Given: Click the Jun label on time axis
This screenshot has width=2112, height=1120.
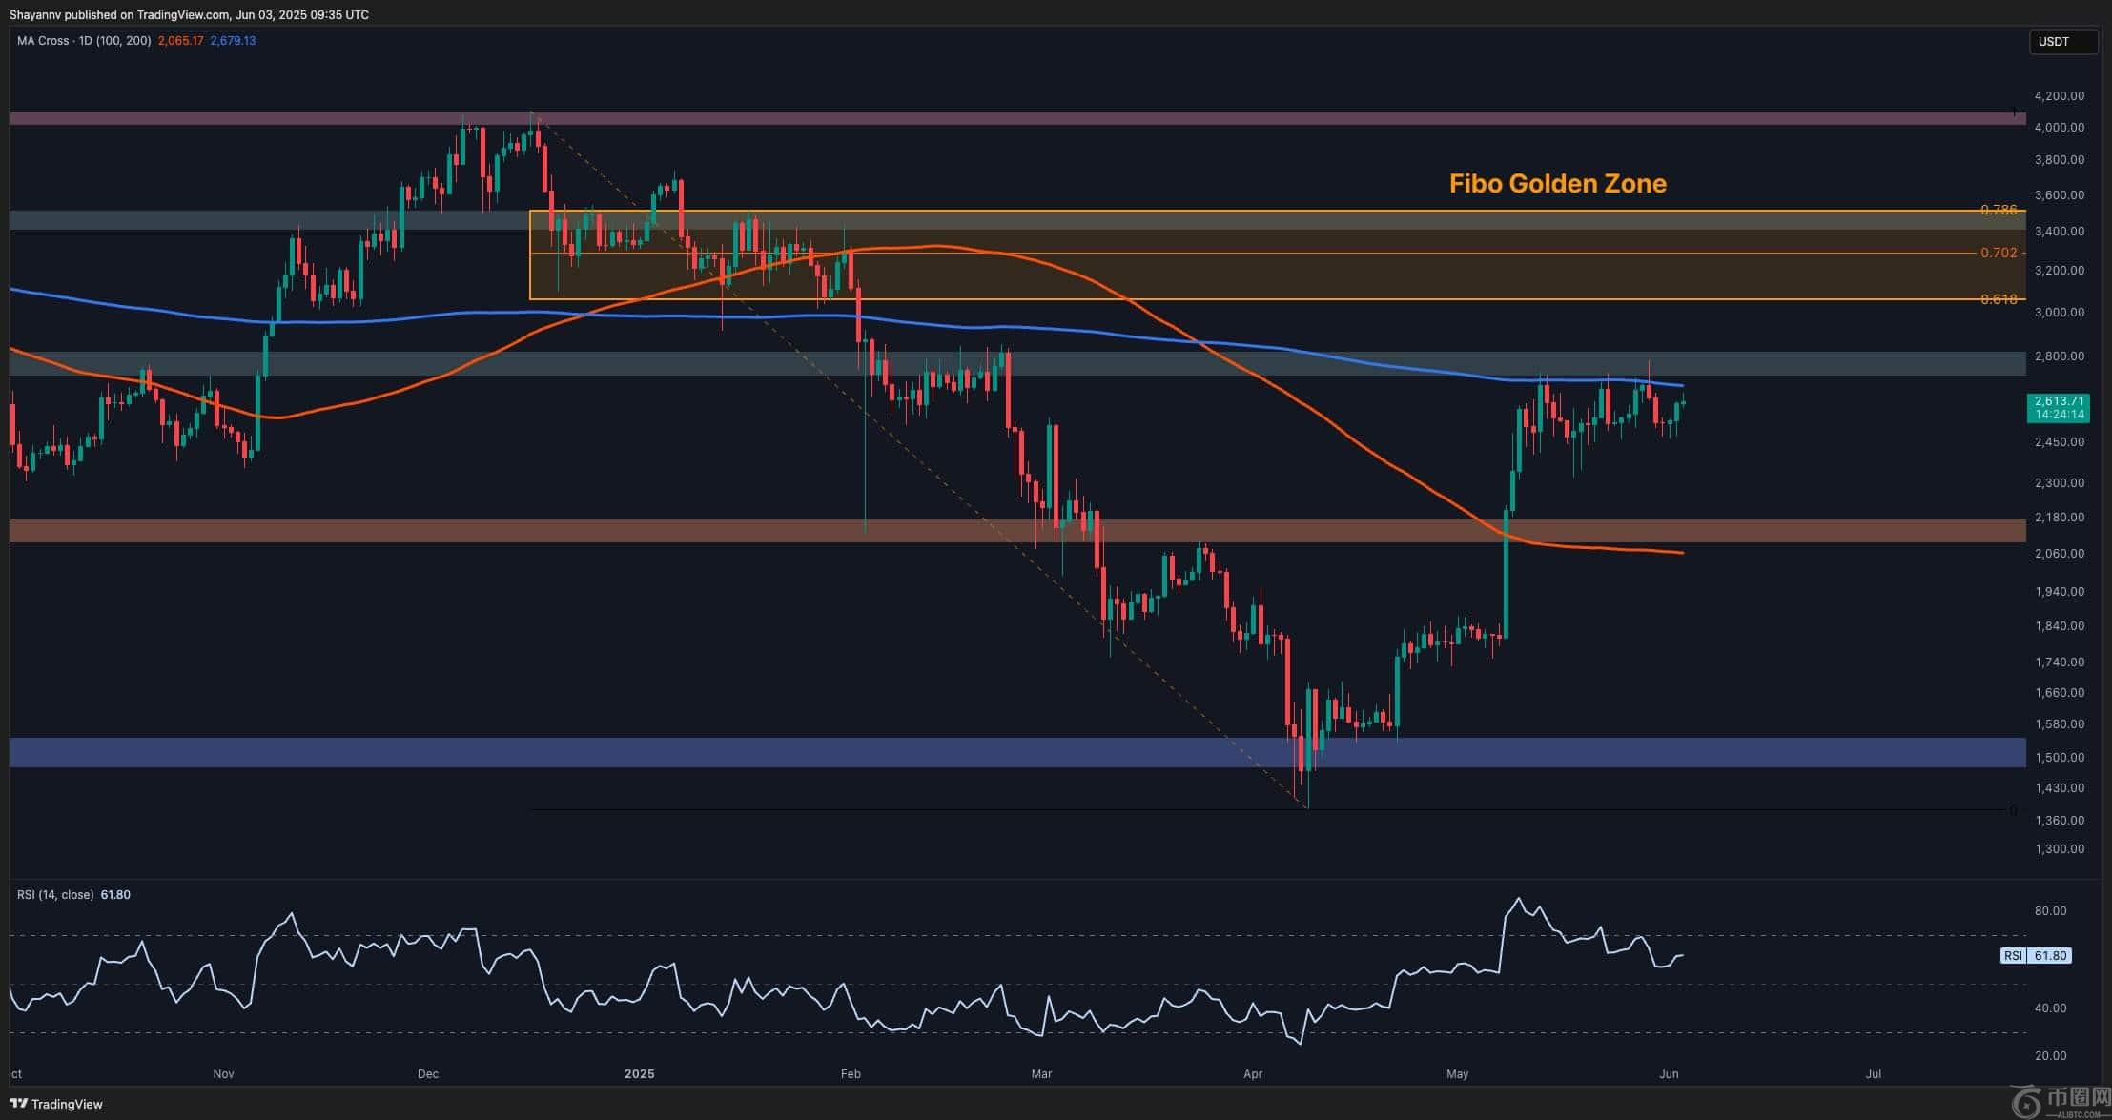Looking at the screenshot, I should click(1669, 1074).
